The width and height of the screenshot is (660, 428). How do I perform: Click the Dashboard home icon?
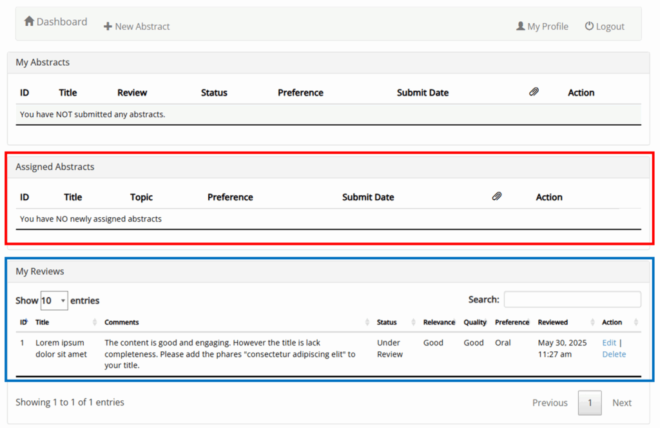coord(29,21)
